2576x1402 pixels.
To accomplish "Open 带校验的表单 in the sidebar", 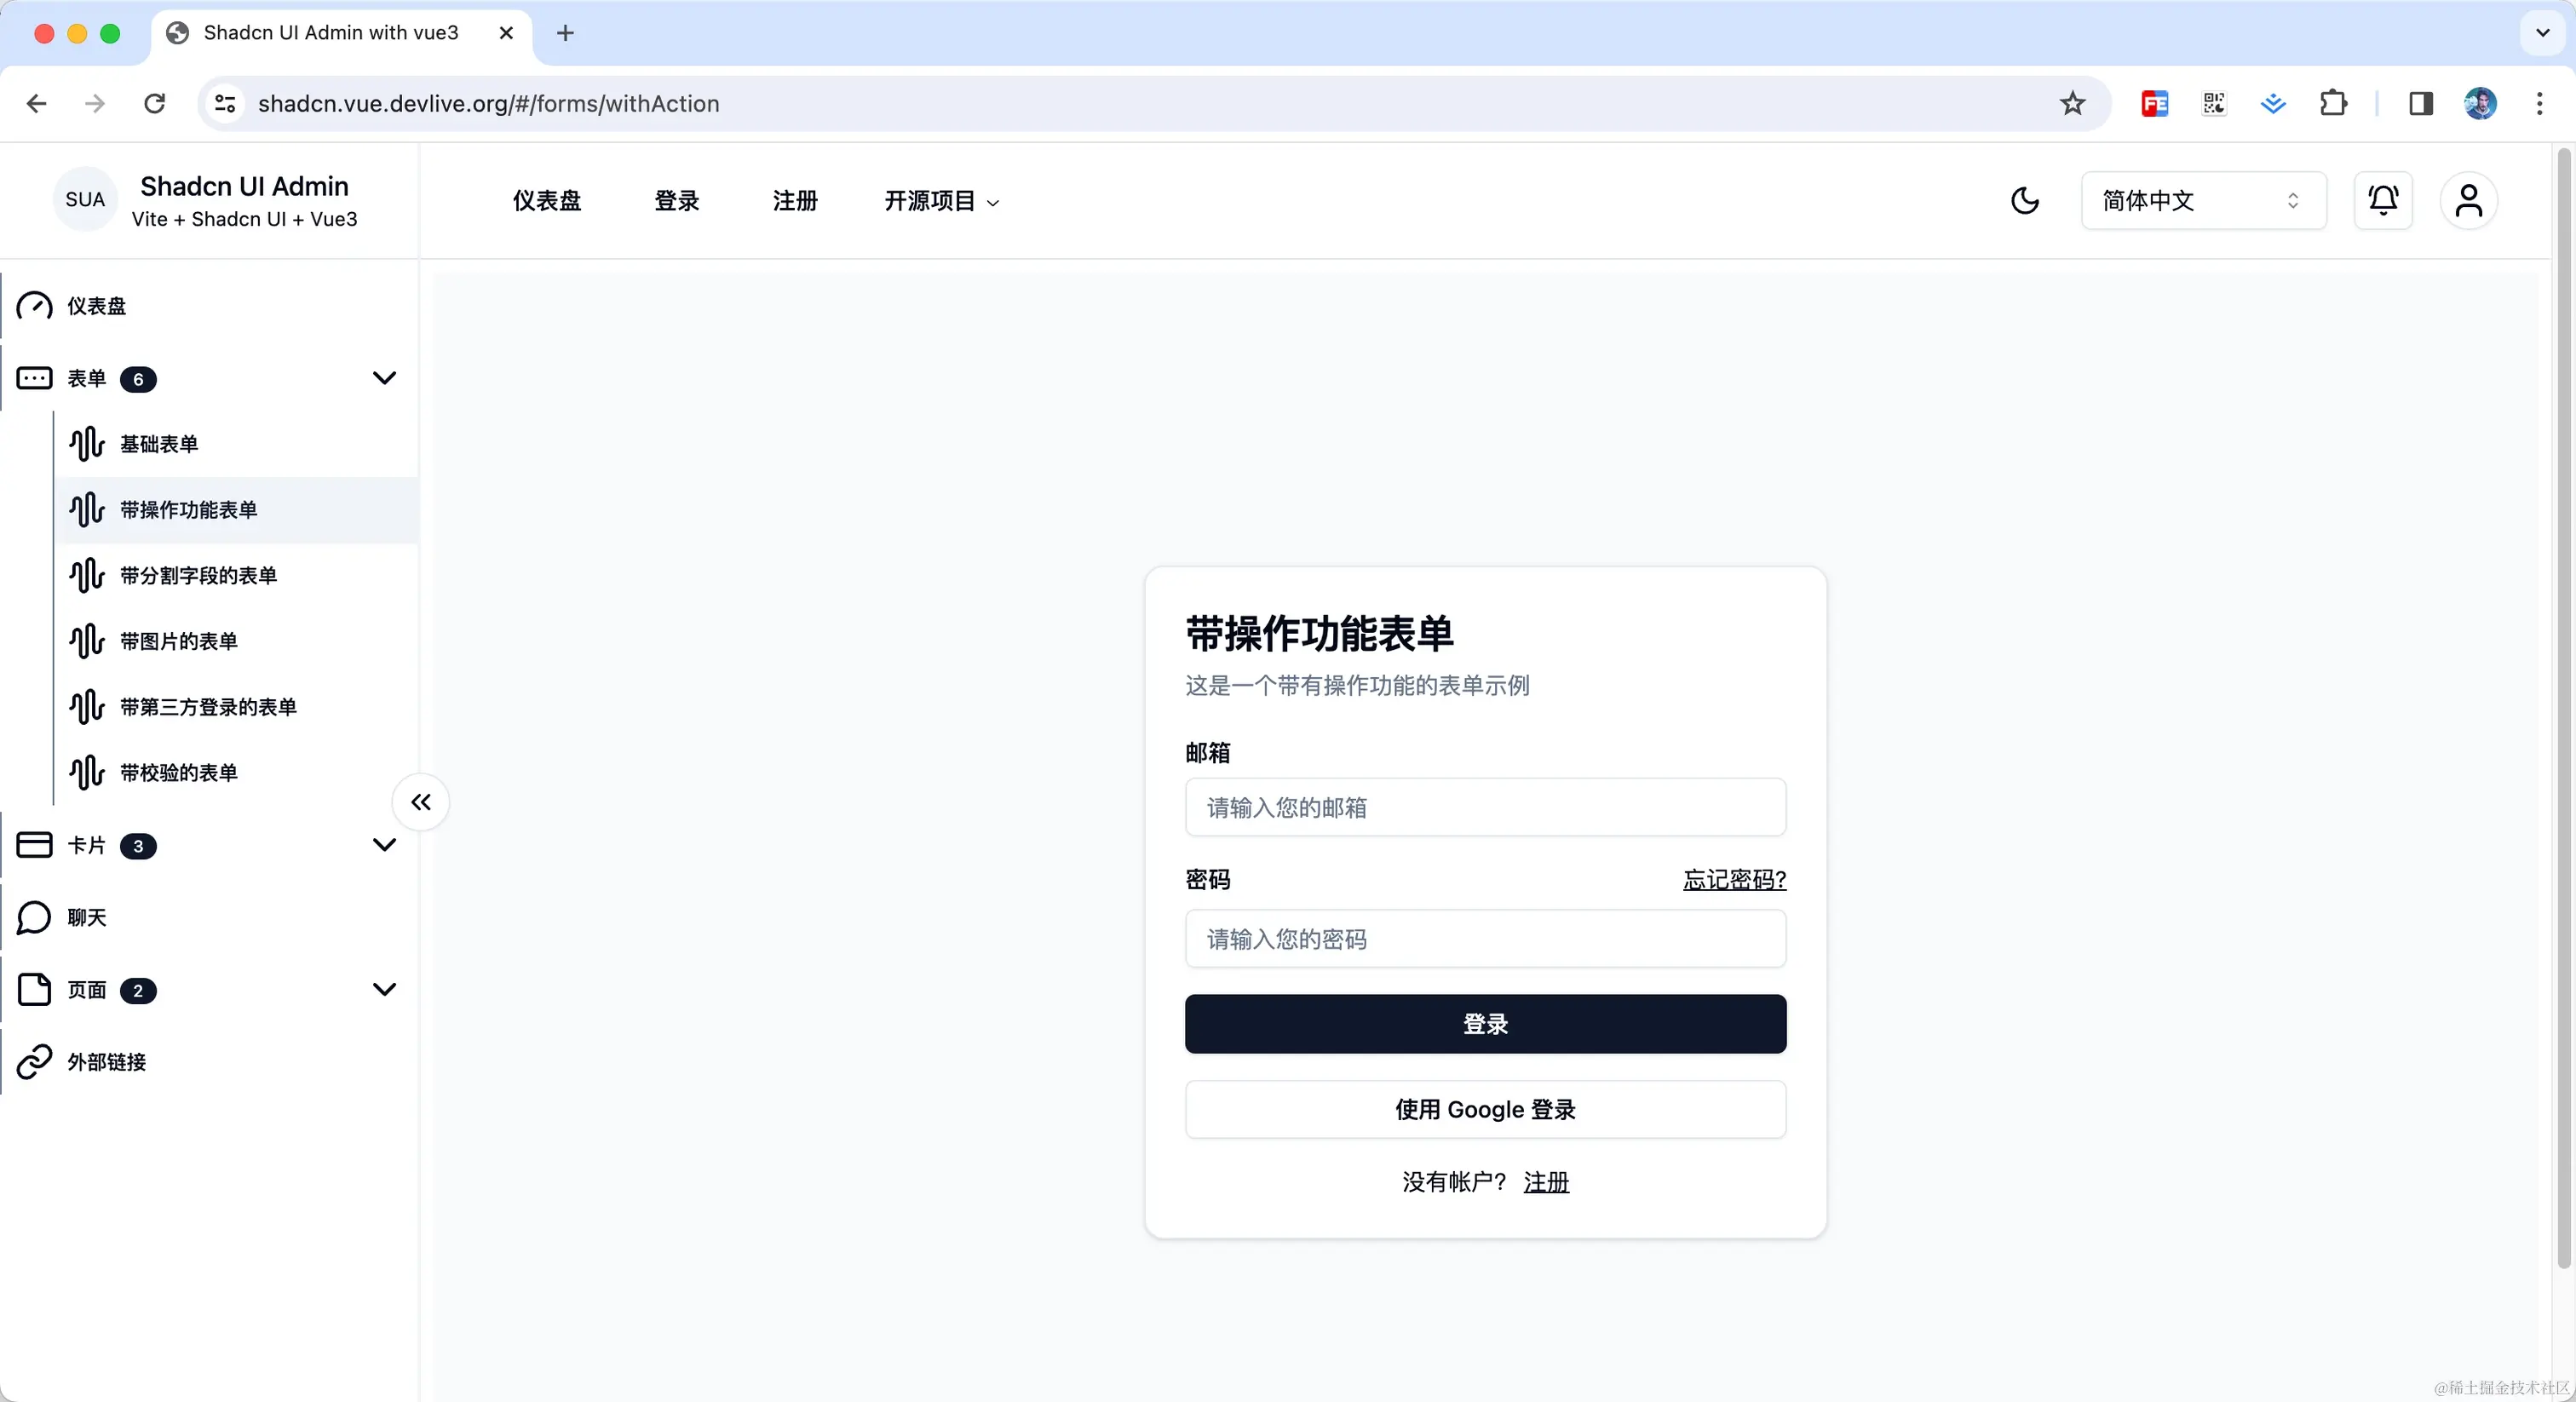I will point(179,772).
